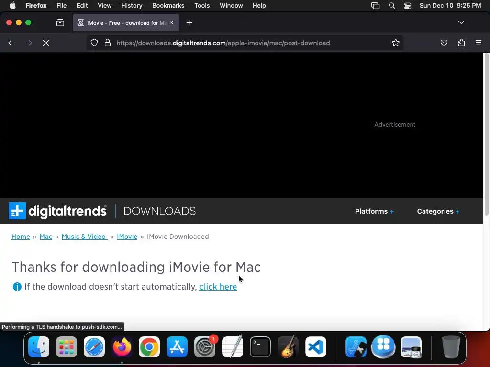Open a new tab with plus
The width and height of the screenshot is (490, 367).
pos(189,23)
